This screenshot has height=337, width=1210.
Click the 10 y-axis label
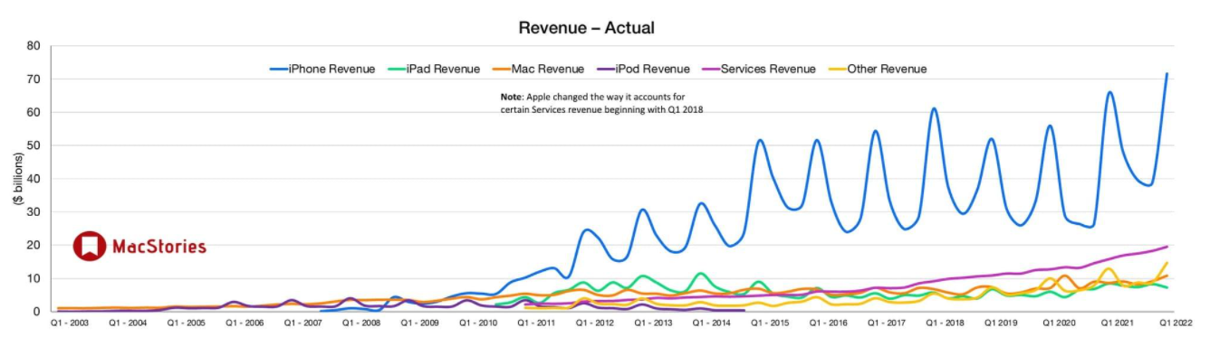tap(34, 279)
